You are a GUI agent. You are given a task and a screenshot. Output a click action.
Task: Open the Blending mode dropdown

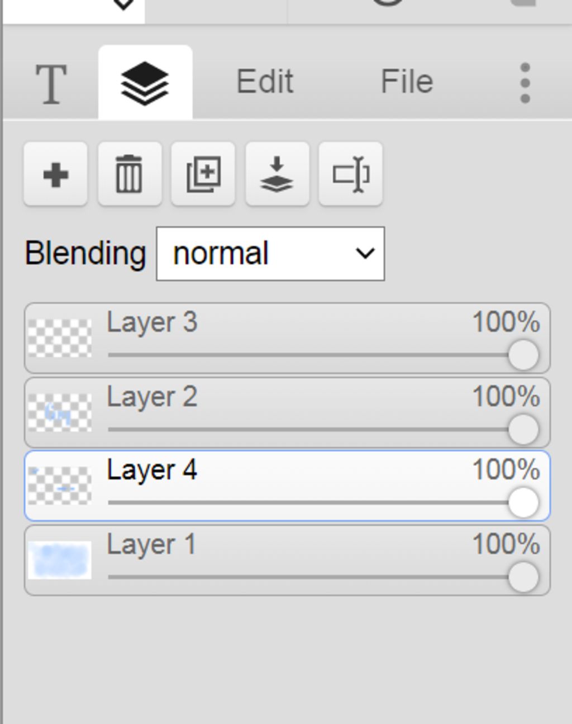pos(270,254)
